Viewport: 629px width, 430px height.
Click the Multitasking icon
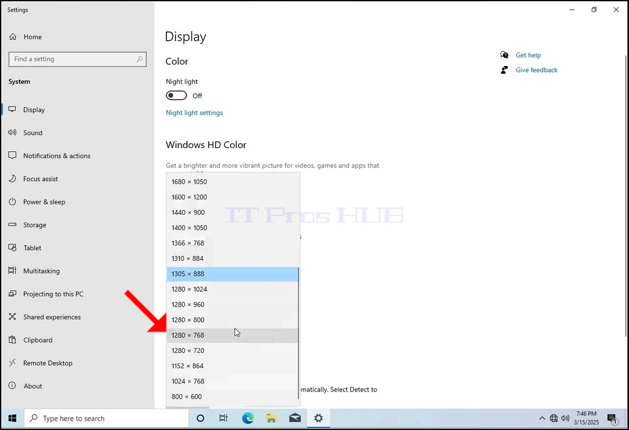(x=12, y=270)
